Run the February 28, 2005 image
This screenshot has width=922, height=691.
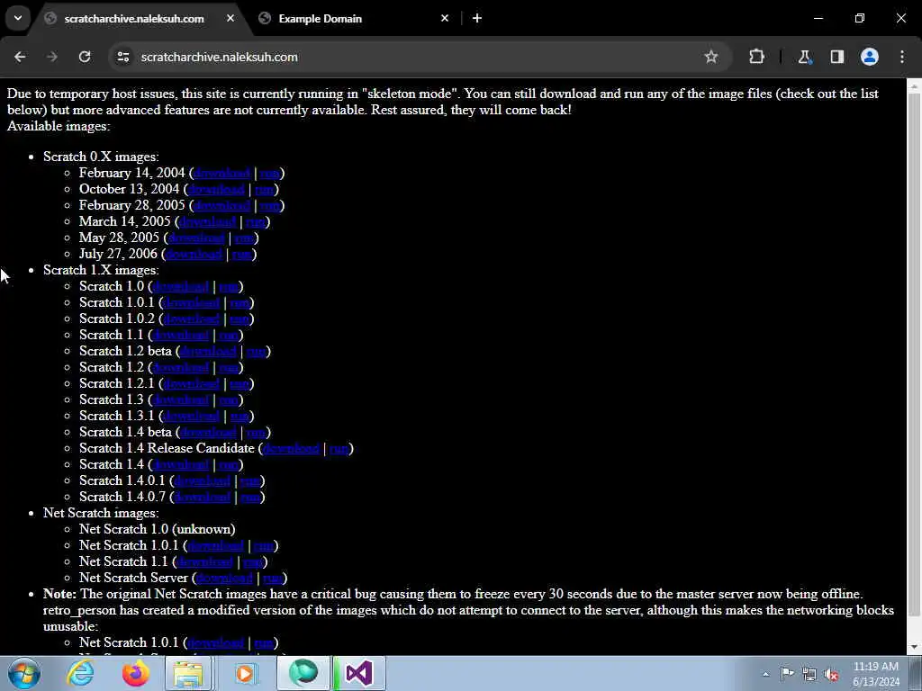pyautogui.click(x=270, y=206)
